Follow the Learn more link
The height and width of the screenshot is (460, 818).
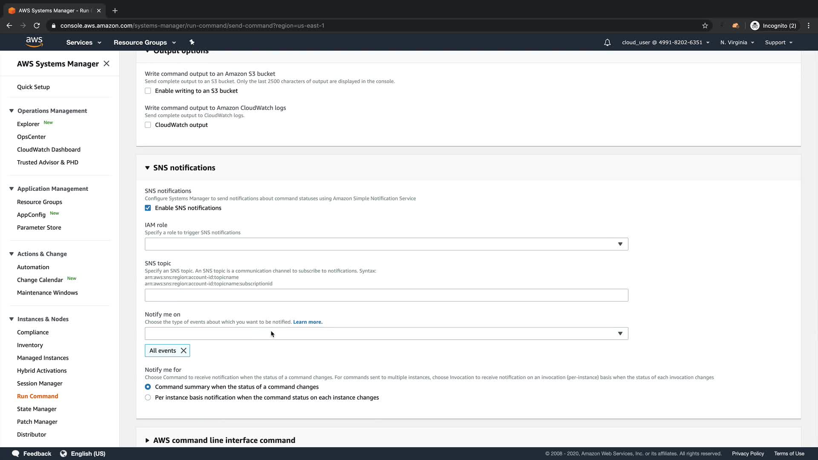[x=308, y=322]
